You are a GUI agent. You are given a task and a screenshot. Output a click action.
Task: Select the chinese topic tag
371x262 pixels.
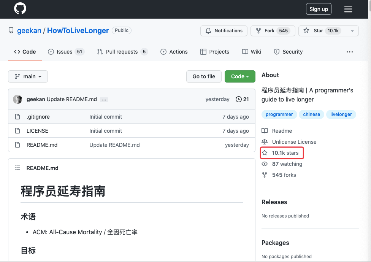pos(311,114)
